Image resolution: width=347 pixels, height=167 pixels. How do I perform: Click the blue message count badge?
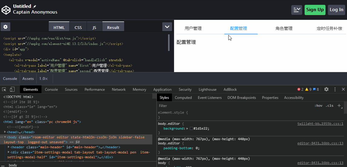316,89
